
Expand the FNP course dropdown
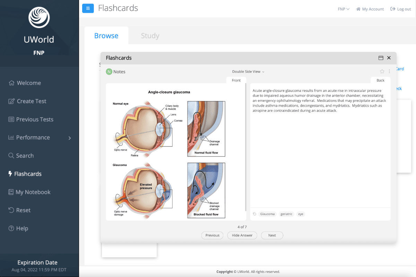[x=343, y=9]
